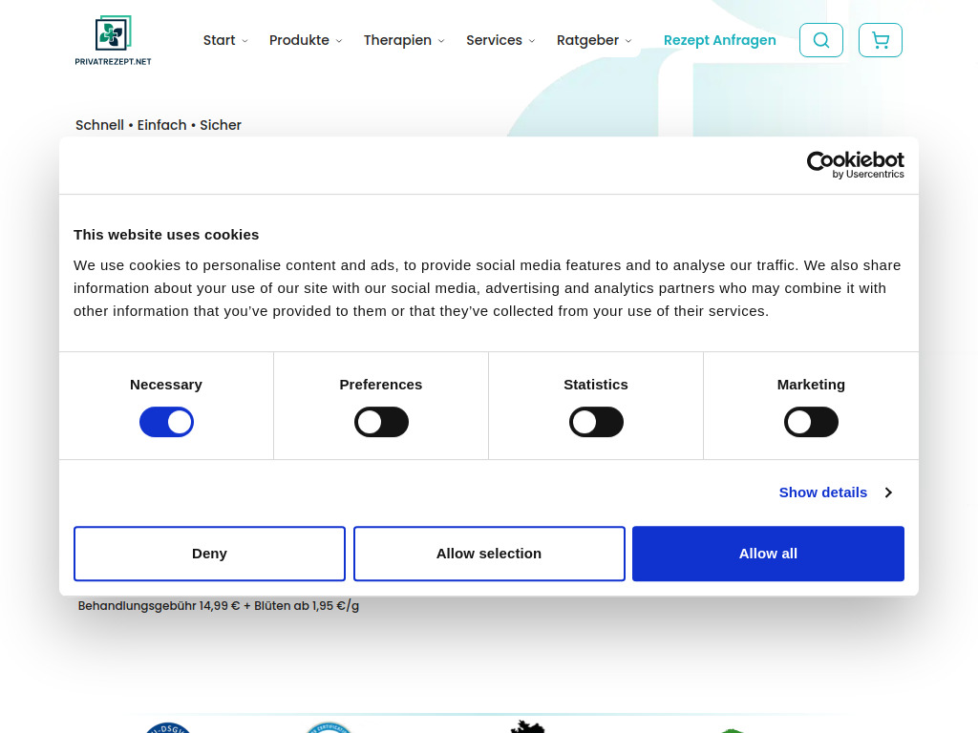Viewport: 978px width, 733px height.
Task: Turn on the Marketing cookies switch
Action: [811, 421]
